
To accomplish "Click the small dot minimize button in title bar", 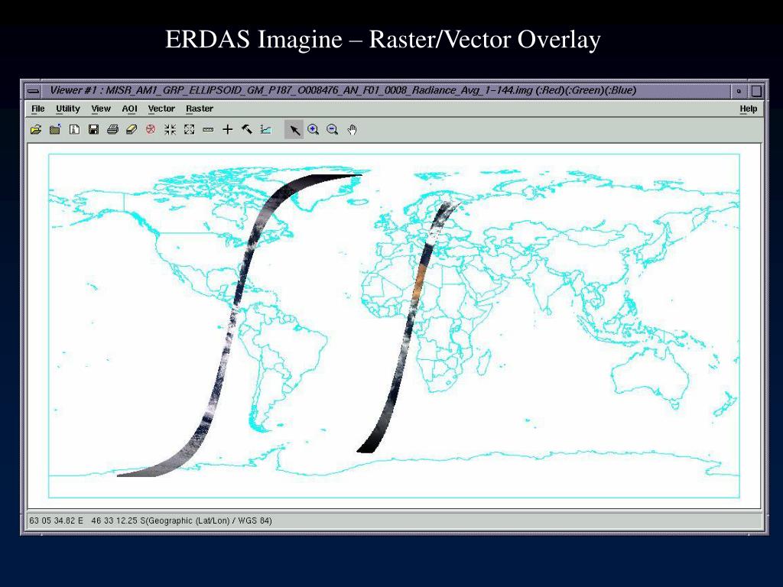I will pyautogui.click(x=739, y=92).
